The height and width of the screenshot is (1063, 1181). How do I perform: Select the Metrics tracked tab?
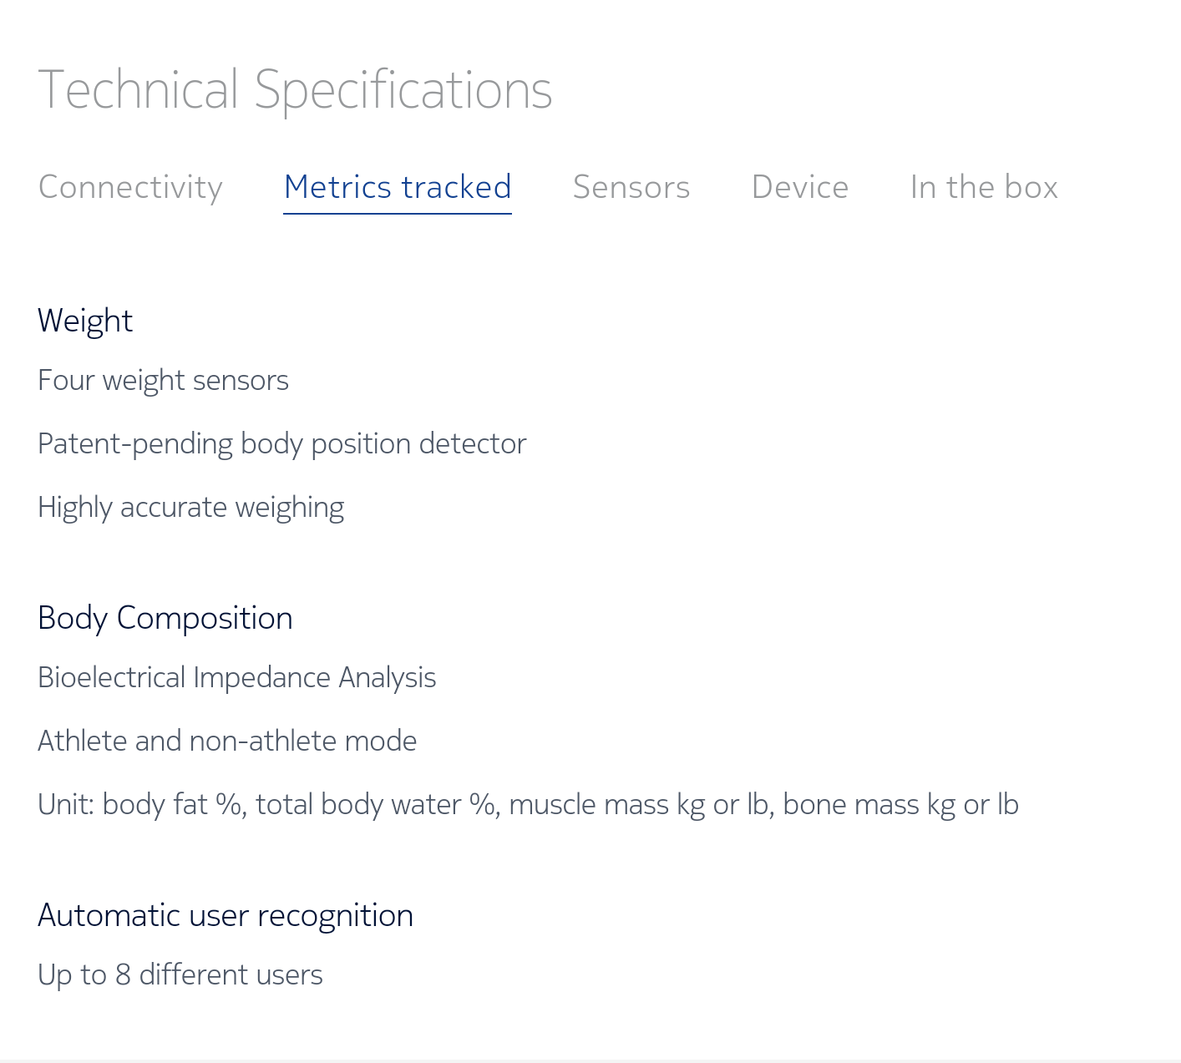click(x=398, y=187)
